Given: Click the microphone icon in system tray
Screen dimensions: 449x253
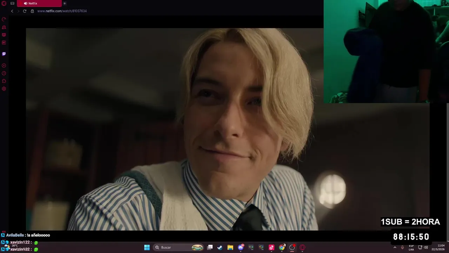Looking at the screenshot, I should tap(402, 247).
